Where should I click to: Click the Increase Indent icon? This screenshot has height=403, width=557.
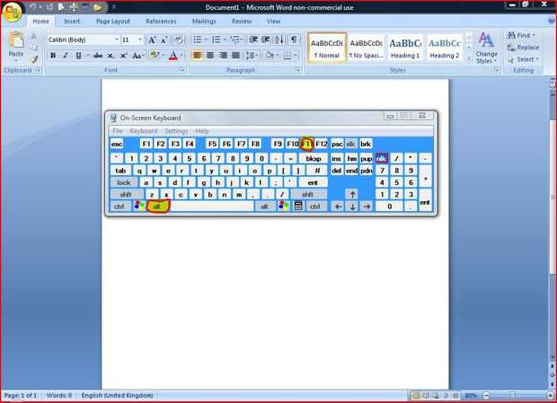coord(266,39)
